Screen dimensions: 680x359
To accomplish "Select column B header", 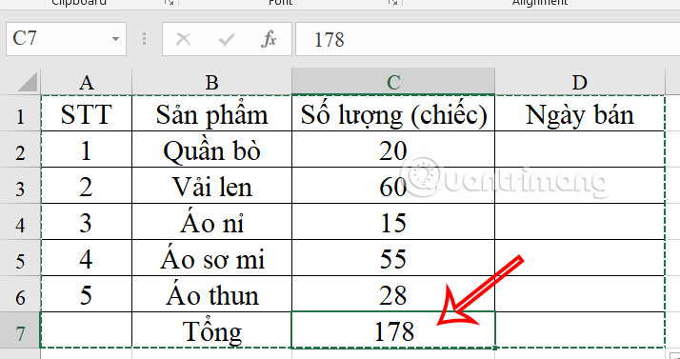I will pos(211,82).
